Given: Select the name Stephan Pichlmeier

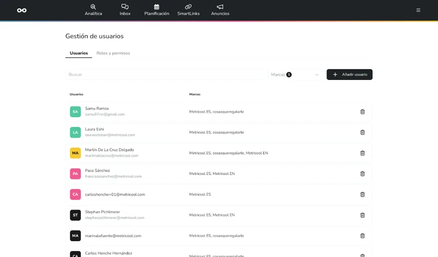Looking at the screenshot, I should [x=103, y=212].
